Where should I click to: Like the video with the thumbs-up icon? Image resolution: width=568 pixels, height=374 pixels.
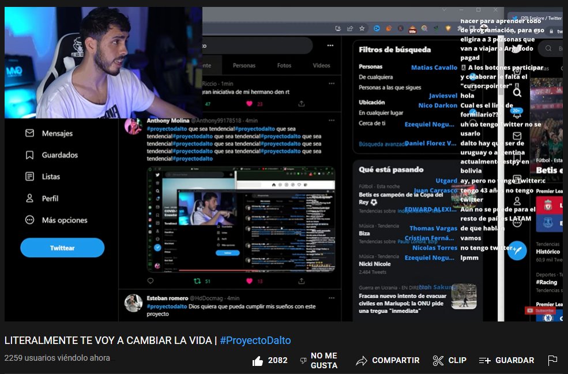pyautogui.click(x=258, y=361)
